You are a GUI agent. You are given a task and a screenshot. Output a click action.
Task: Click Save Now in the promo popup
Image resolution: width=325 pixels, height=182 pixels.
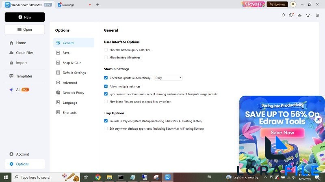pos(282,133)
